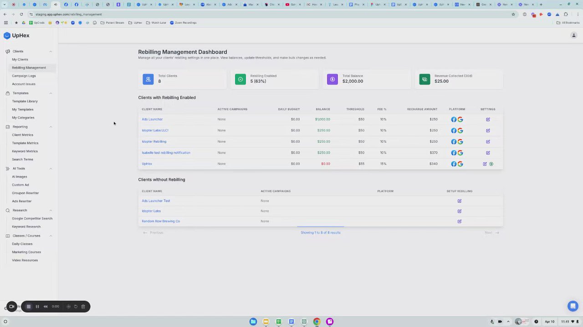Click the UpHex logo
Image resolution: width=583 pixels, height=327 pixels.
16,35
